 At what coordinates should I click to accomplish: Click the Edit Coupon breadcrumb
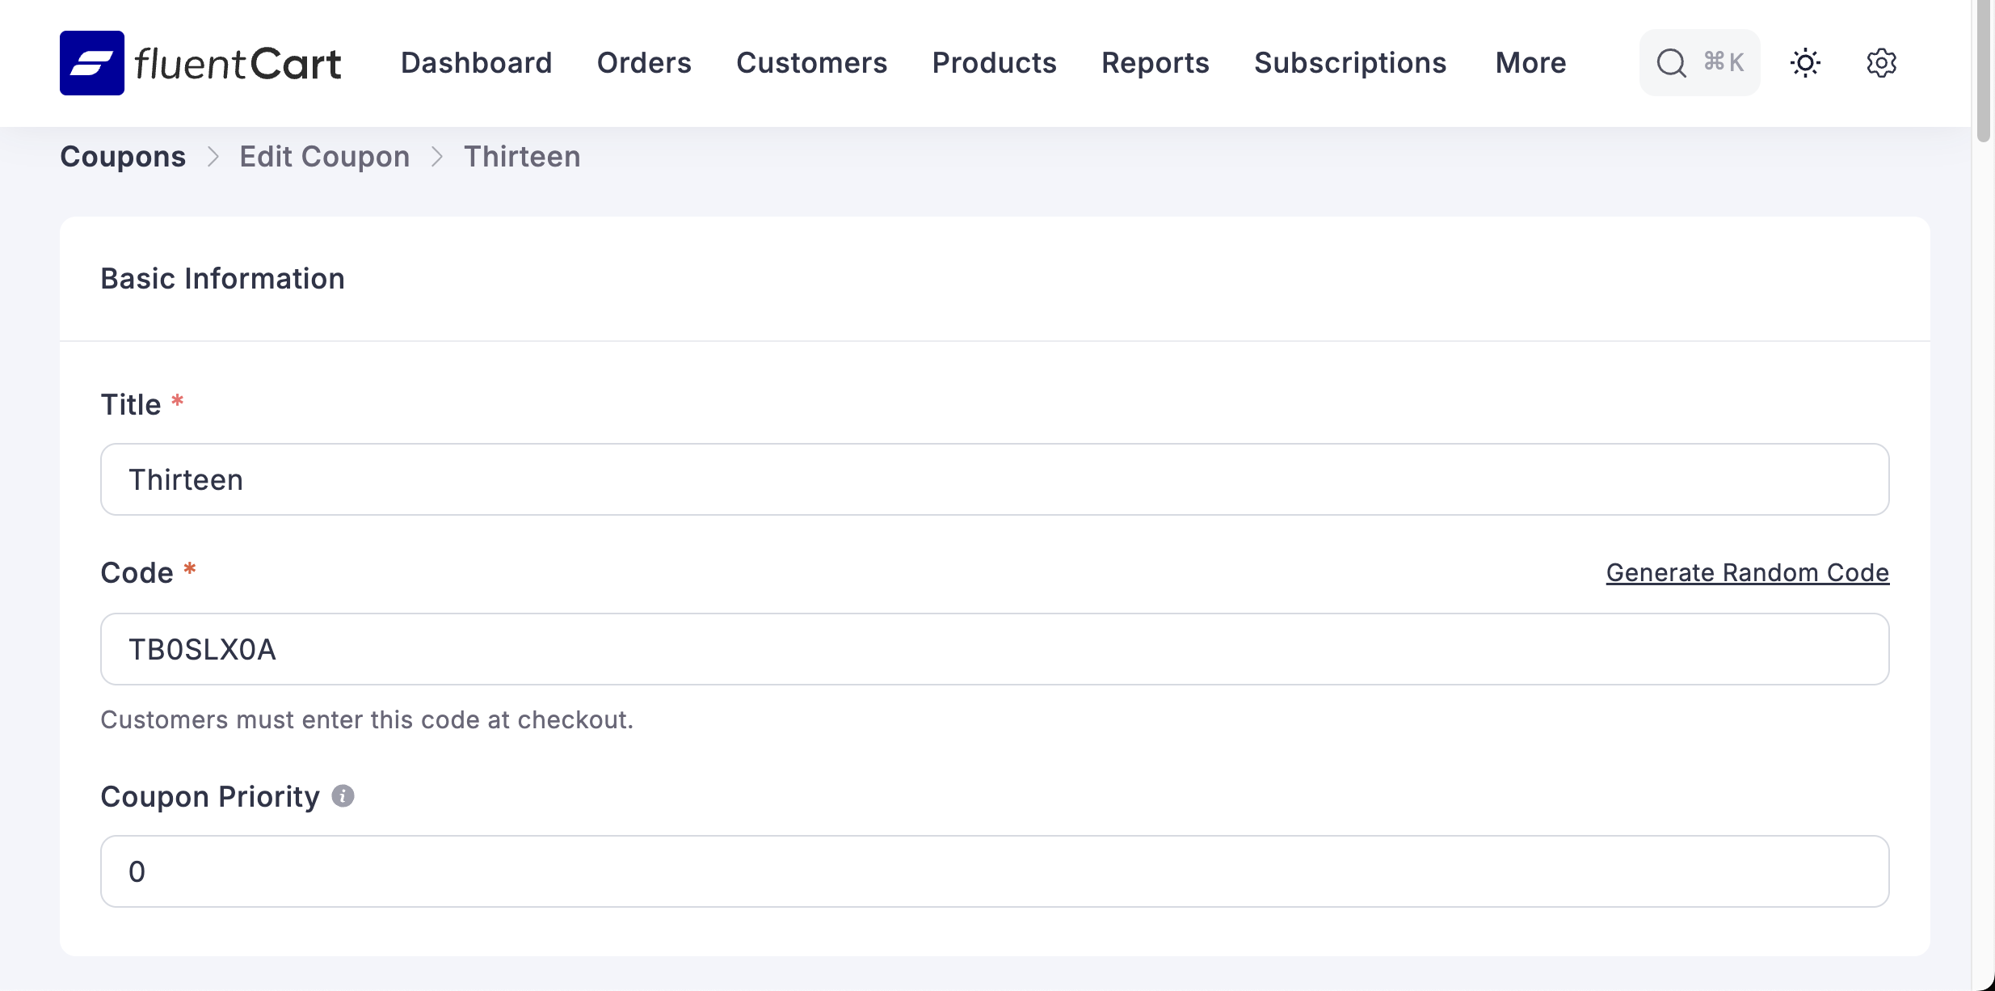(324, 156)
